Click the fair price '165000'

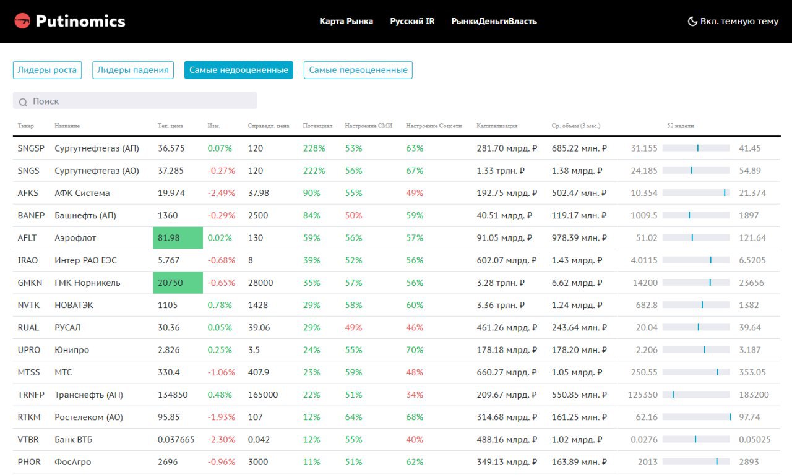[x=263, y=395]
